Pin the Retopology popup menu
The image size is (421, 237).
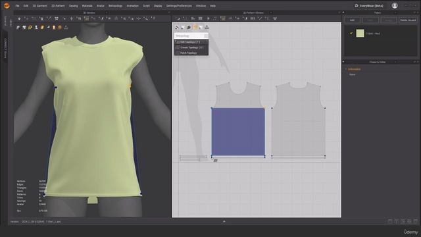pyautogui.click(x=206, y=36)
